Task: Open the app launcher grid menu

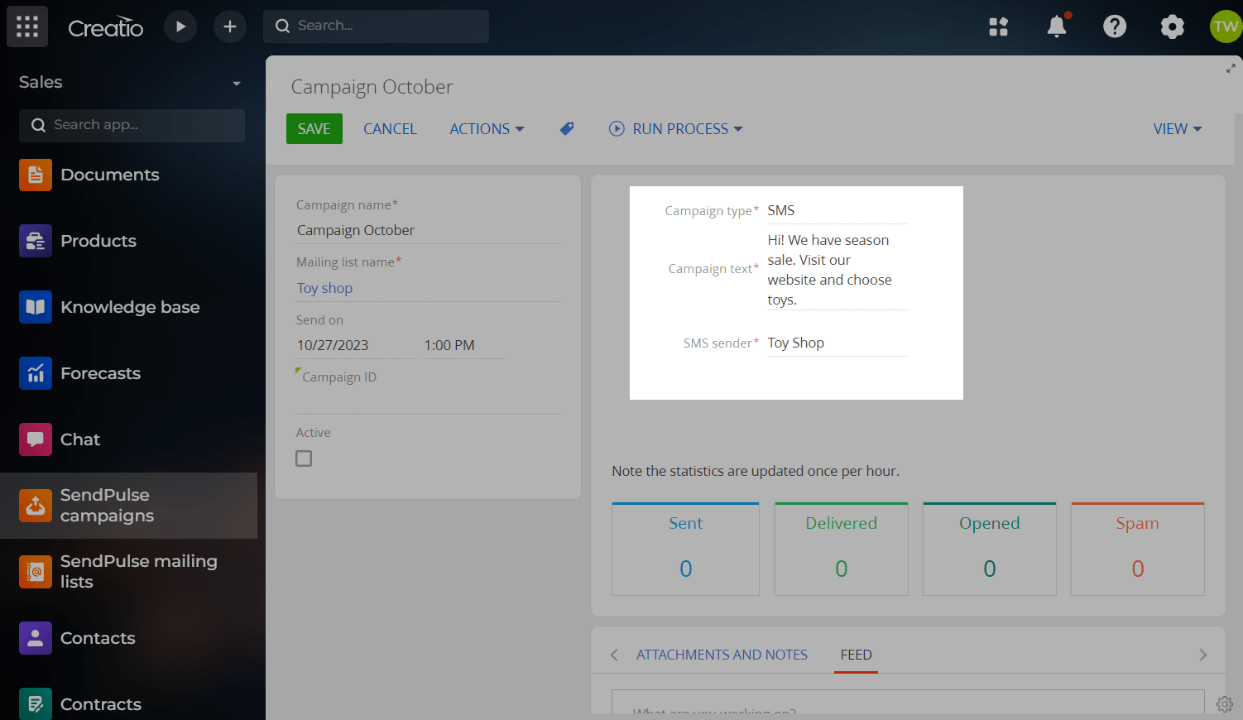Action: click(27, 26)
